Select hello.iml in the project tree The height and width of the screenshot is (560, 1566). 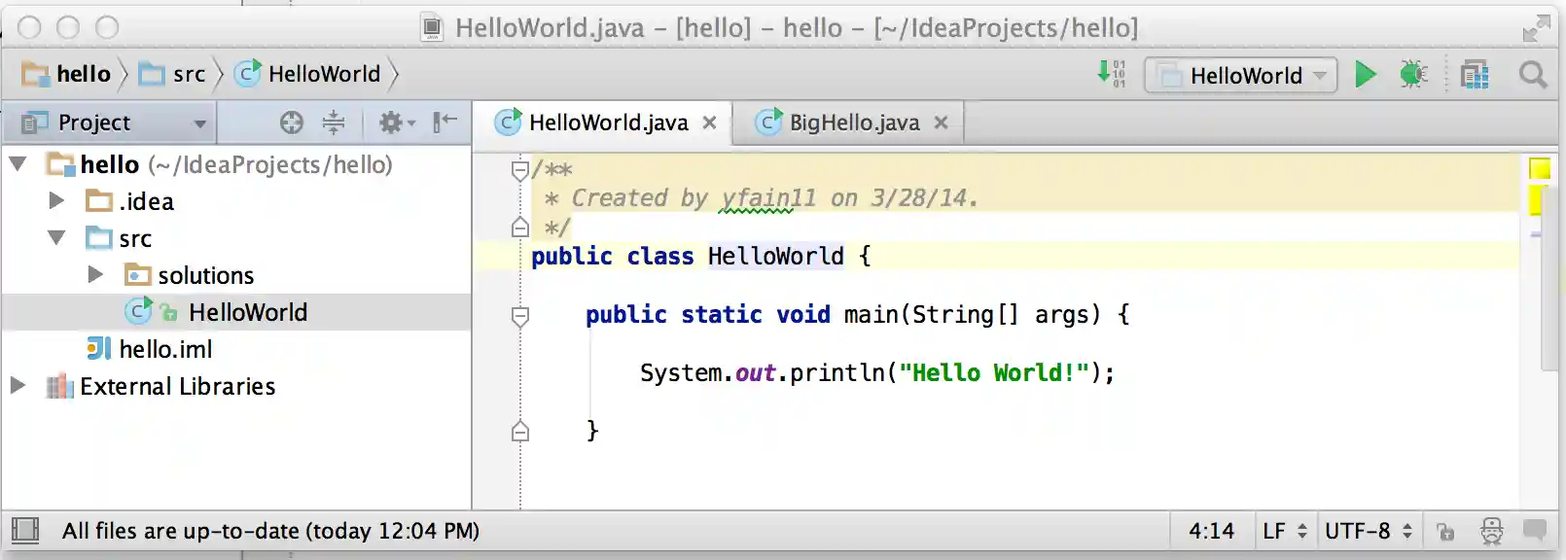point(164,349)
